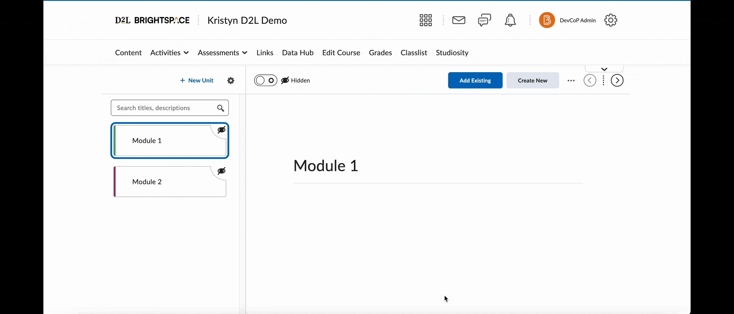Click the Hidden status label icon
734x314 pixels.
coord(285,81)
